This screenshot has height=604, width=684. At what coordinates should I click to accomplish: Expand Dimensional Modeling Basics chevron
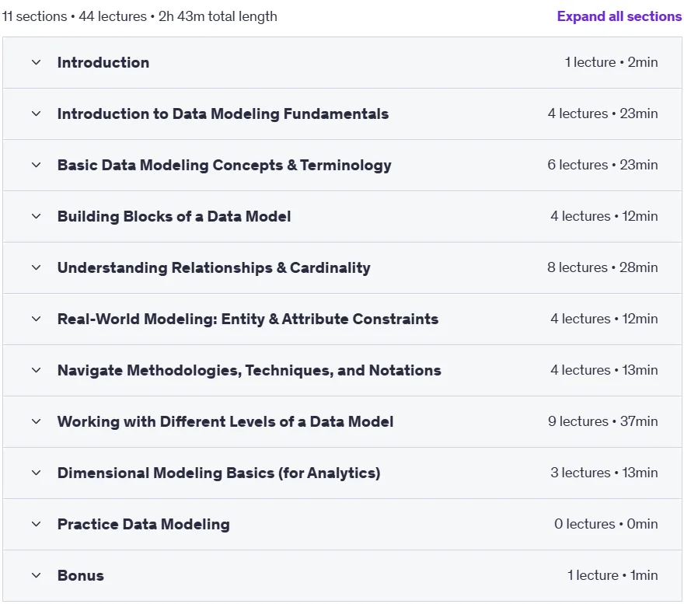click(x=37, y=473)
